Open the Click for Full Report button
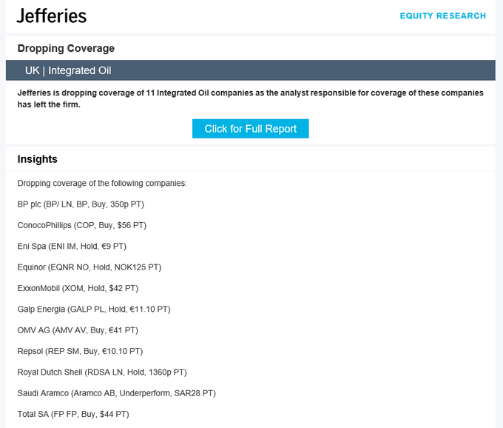Image resolution: width=503 pixels, height=428 pixels. [x=251, y=129]
